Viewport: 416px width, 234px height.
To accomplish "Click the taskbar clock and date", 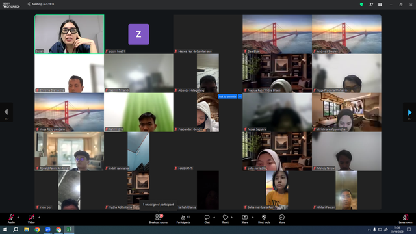I will [x=397, y=229].
